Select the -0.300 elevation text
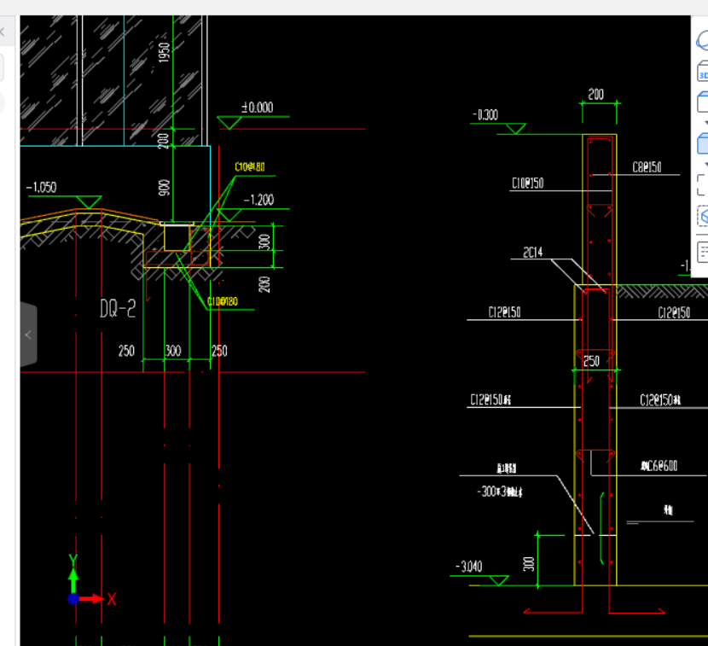The width and height of the screenshot is (708, 646). (x=485, y=114)
